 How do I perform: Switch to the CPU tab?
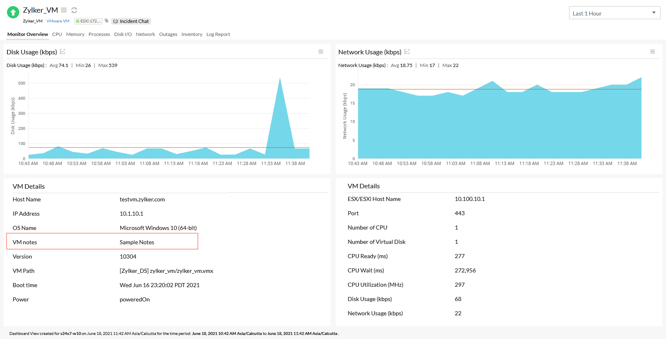(57, 34)
